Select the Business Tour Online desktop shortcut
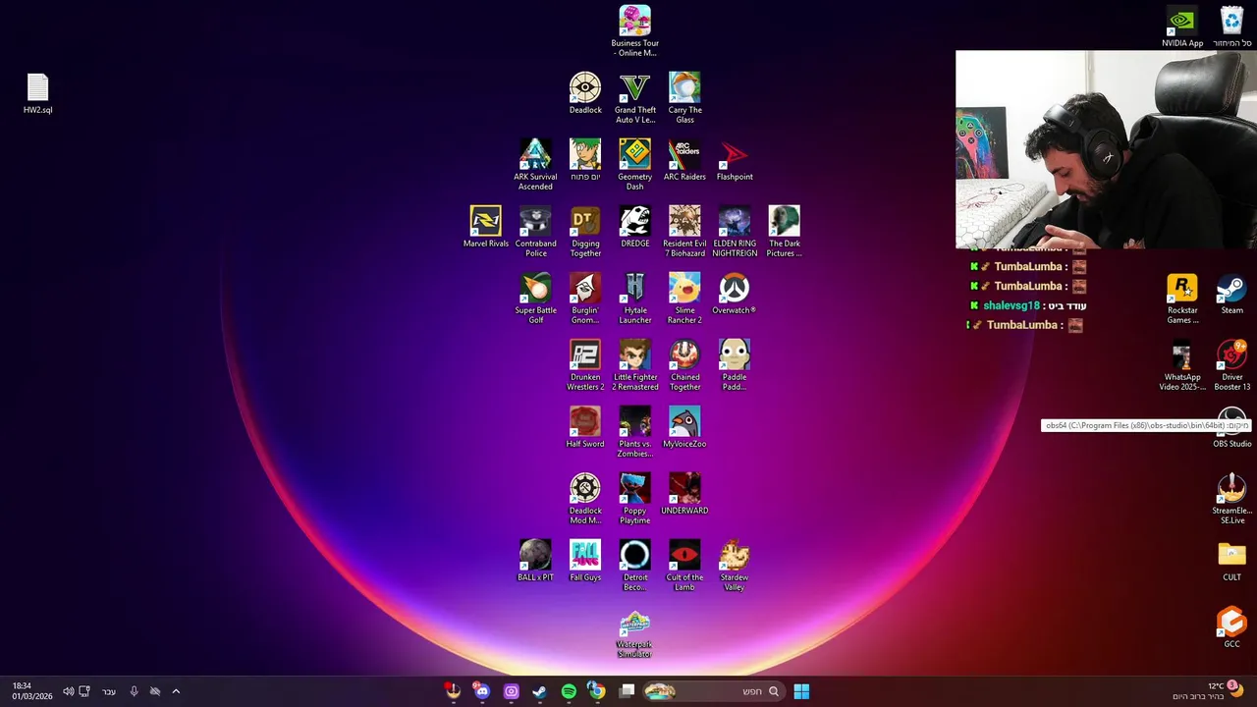Viewport: 1257px width, 707px height. (634, 31)
